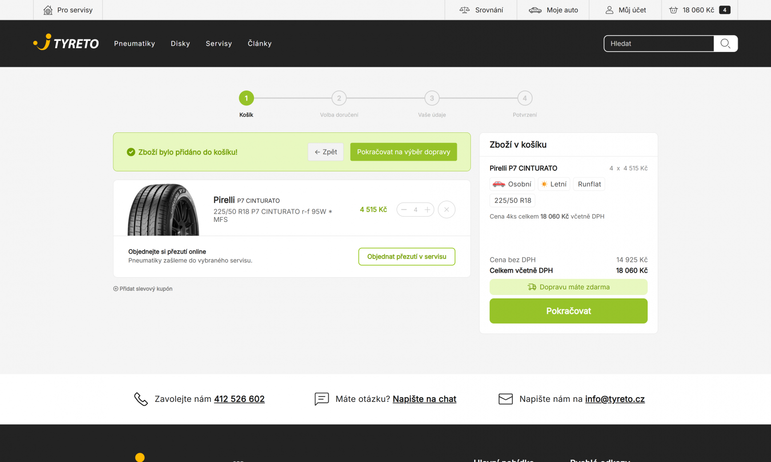Open the Pro servisy link with house icon
The height and width of the screenshot is (462, 771).
pyautogui.click(x=68, y=10)
